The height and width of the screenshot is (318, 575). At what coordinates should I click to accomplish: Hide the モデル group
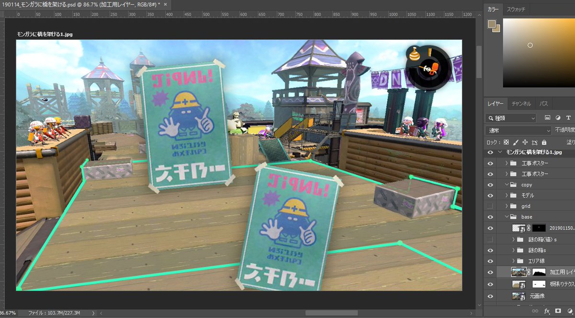[x=490, y=195]
